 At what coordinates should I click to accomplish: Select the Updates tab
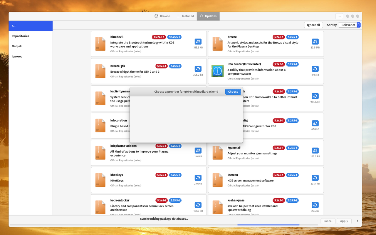[x=208, y=16]
